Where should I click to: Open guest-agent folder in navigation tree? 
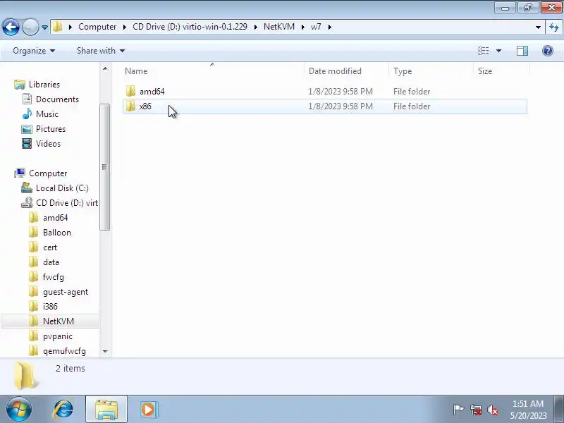point(66,292)
